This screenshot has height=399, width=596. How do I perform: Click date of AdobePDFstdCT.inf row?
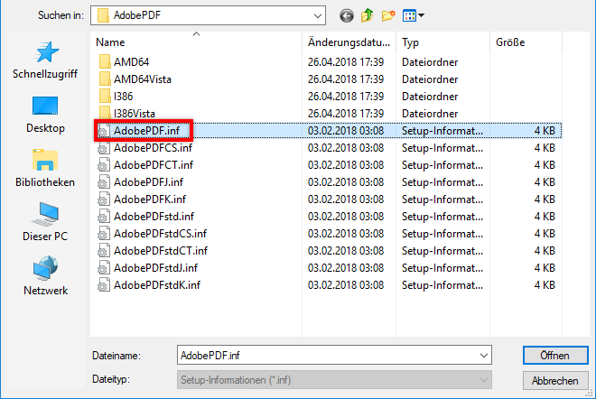(346, 250)
